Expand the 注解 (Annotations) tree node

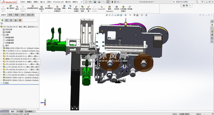[x=1, y=35]
